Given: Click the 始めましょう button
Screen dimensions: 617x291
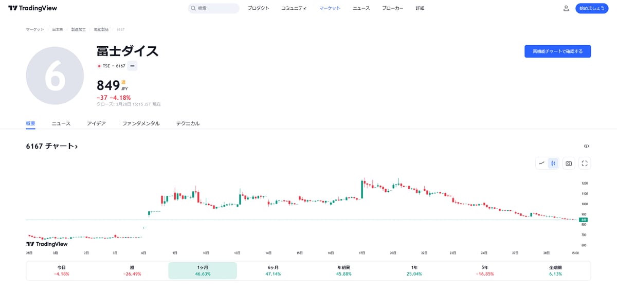Looking at the screenshot, I should click(x=592, y=8).
